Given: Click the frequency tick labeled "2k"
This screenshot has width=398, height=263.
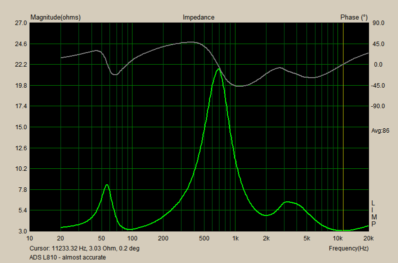Looking at the screenshot, I should pyautogui.click(x=266, y=238).
